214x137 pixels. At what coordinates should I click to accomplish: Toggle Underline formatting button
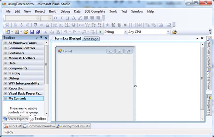point(67,18)
